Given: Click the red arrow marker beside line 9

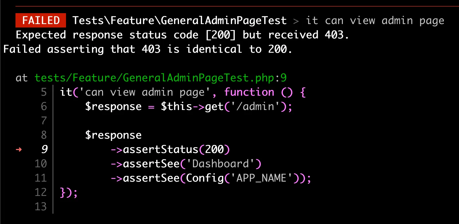Looking at the screenshot, I should click(19, 149).
